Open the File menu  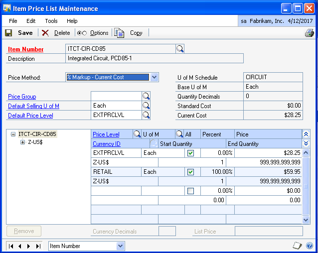13,21
